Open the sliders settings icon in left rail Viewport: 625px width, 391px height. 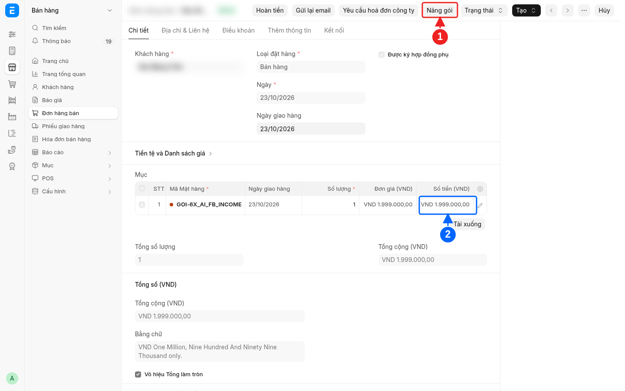(x=12, y=34)
